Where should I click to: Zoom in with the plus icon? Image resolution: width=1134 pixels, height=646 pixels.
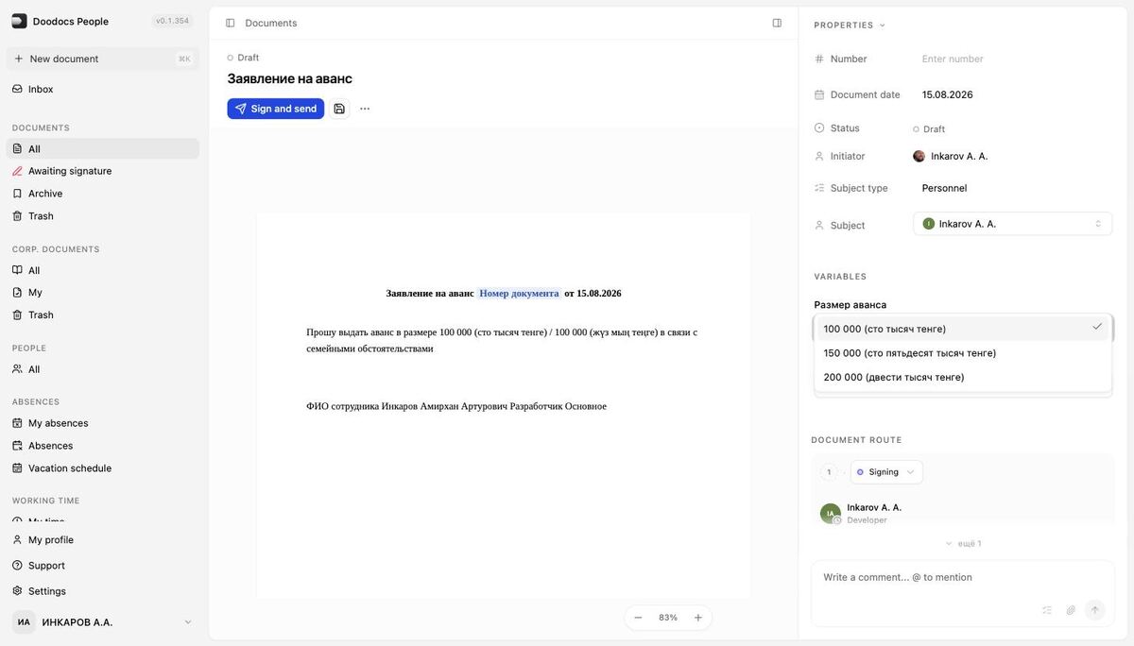coord(698,618)
